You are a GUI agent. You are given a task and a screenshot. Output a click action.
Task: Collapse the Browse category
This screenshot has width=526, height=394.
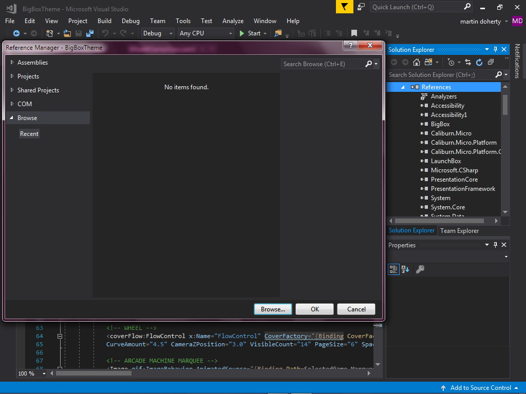12,117
